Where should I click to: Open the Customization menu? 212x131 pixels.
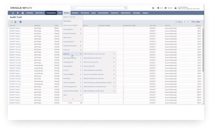coord(103,13)
